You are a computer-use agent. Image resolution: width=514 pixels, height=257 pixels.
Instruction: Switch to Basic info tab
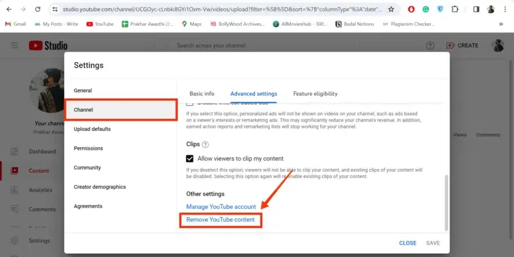click(x=202, y=94)
